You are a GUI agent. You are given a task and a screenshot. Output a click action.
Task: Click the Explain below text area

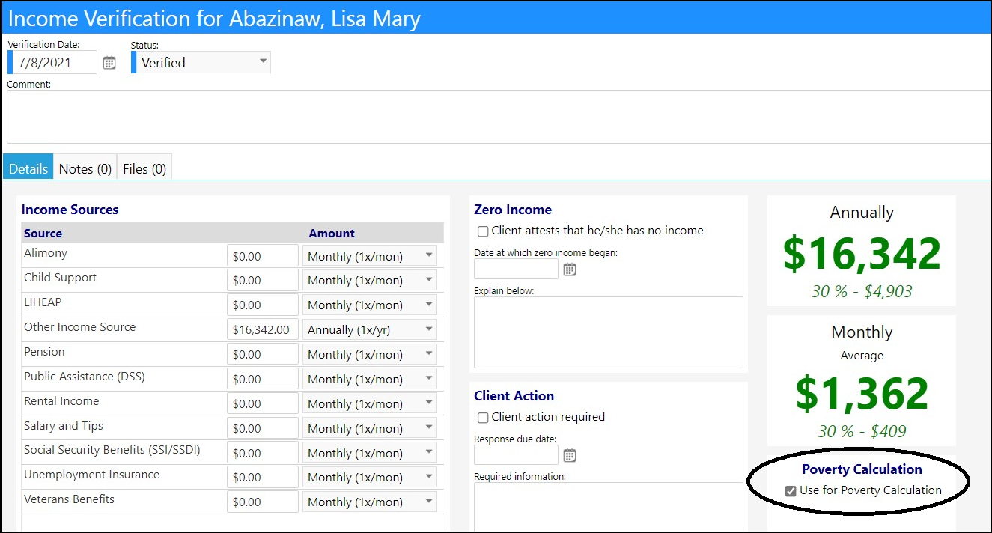pos(609,332)
